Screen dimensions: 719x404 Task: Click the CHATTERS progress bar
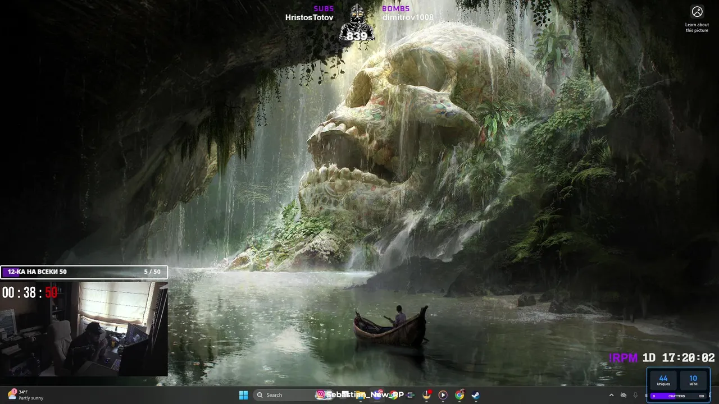click(x=678, y=396)
